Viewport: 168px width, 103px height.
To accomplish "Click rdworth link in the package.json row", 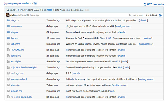I will tap(76, 73).
